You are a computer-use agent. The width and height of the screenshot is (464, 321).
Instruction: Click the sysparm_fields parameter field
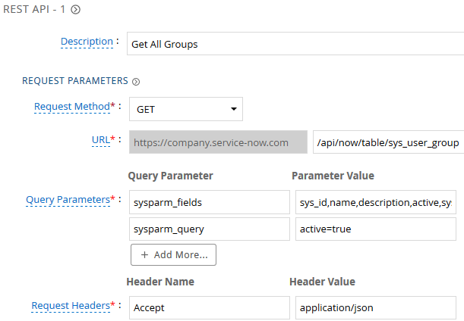[x=209, y=202]
